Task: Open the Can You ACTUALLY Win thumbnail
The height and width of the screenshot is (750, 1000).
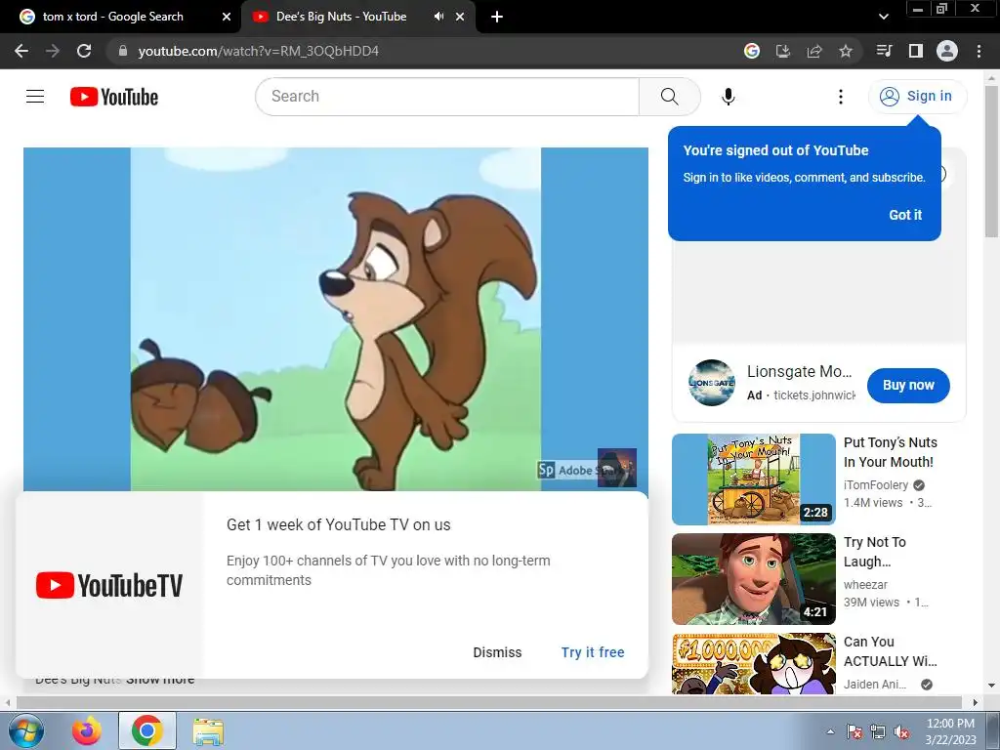Action: pos(754,663)
